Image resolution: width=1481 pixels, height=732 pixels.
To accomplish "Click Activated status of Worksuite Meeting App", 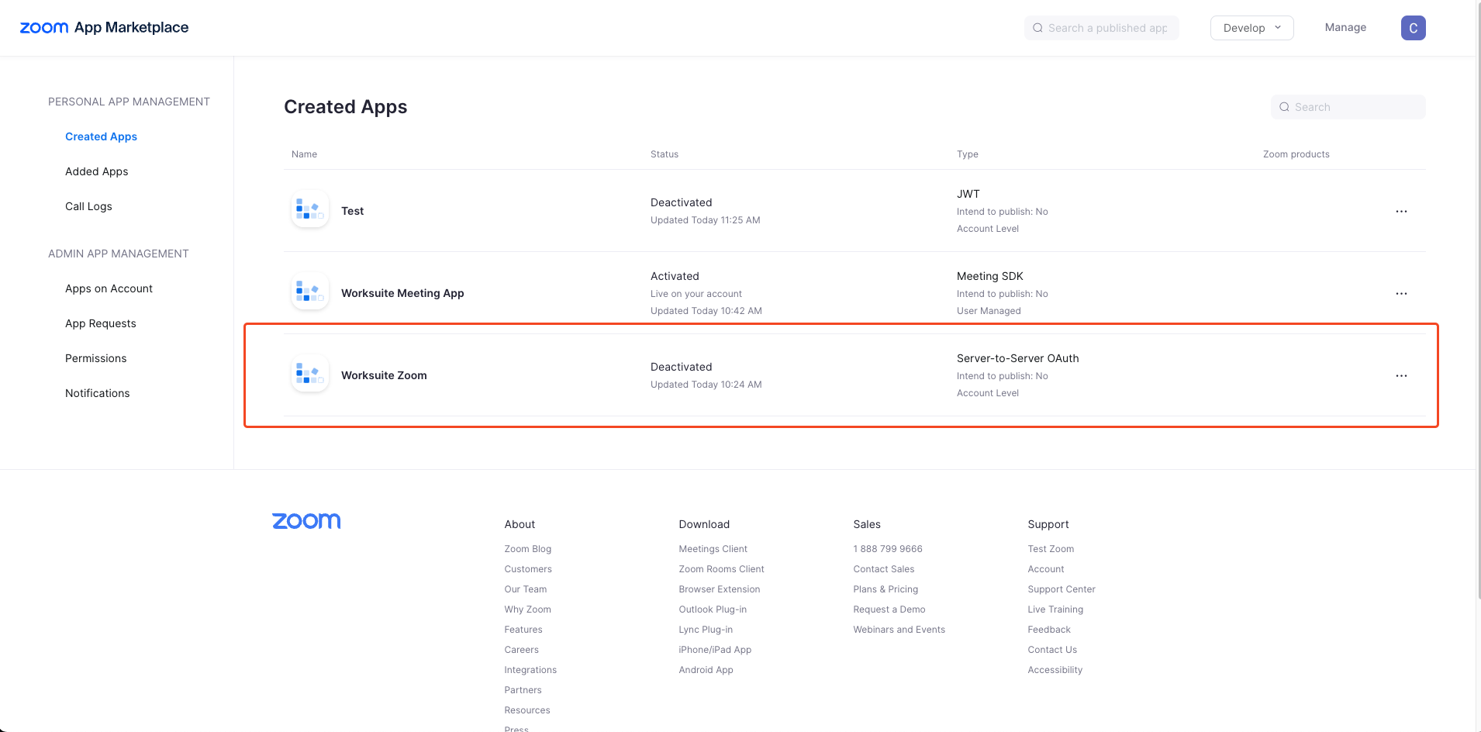I will click(x=675, y=276).
